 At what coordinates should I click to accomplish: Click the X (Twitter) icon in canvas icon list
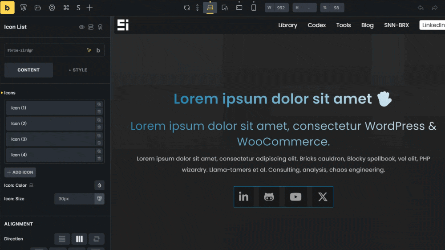pos(322,197)
